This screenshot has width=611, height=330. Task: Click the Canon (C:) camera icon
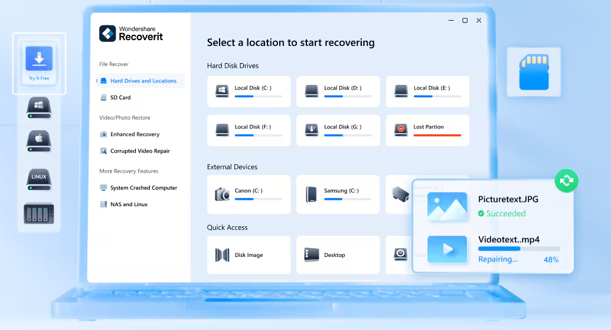coord(222,194)
